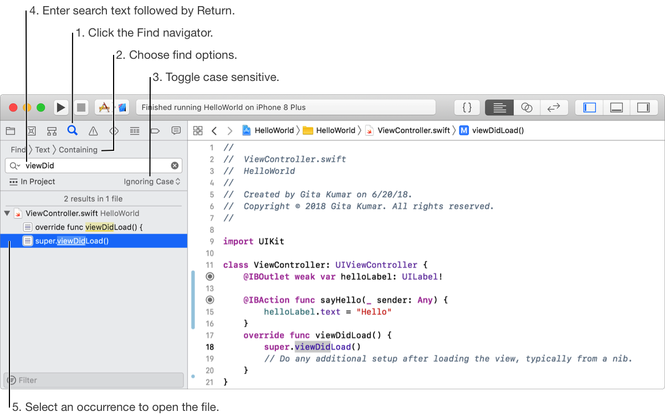Click viewDidLoad() in jump bar

click(492, 131)
